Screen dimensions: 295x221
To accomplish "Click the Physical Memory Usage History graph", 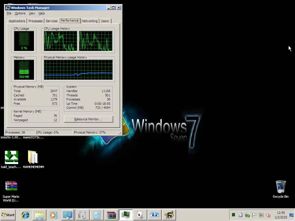I will coord(78,70).
